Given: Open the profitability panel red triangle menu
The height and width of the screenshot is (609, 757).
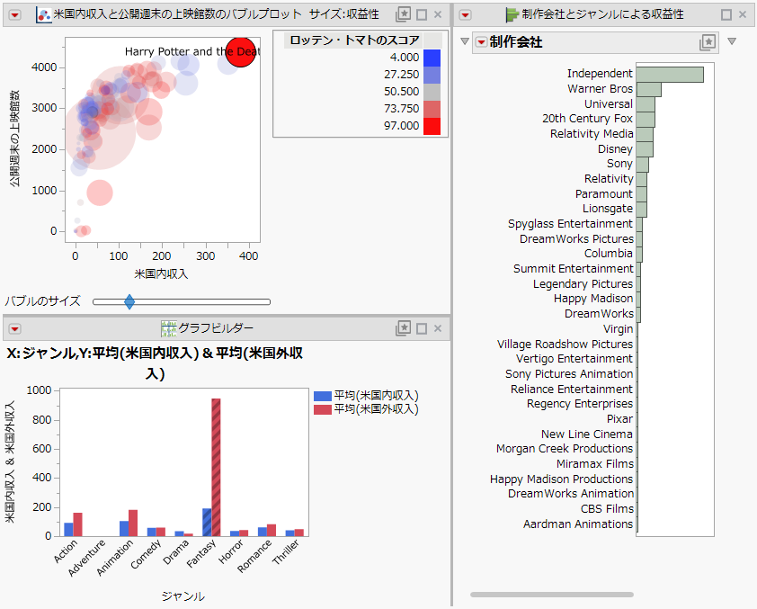Looking at the screenshot, I should point(466,15).
